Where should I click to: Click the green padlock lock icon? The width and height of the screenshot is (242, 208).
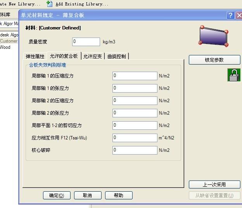(x=233, y=75)
